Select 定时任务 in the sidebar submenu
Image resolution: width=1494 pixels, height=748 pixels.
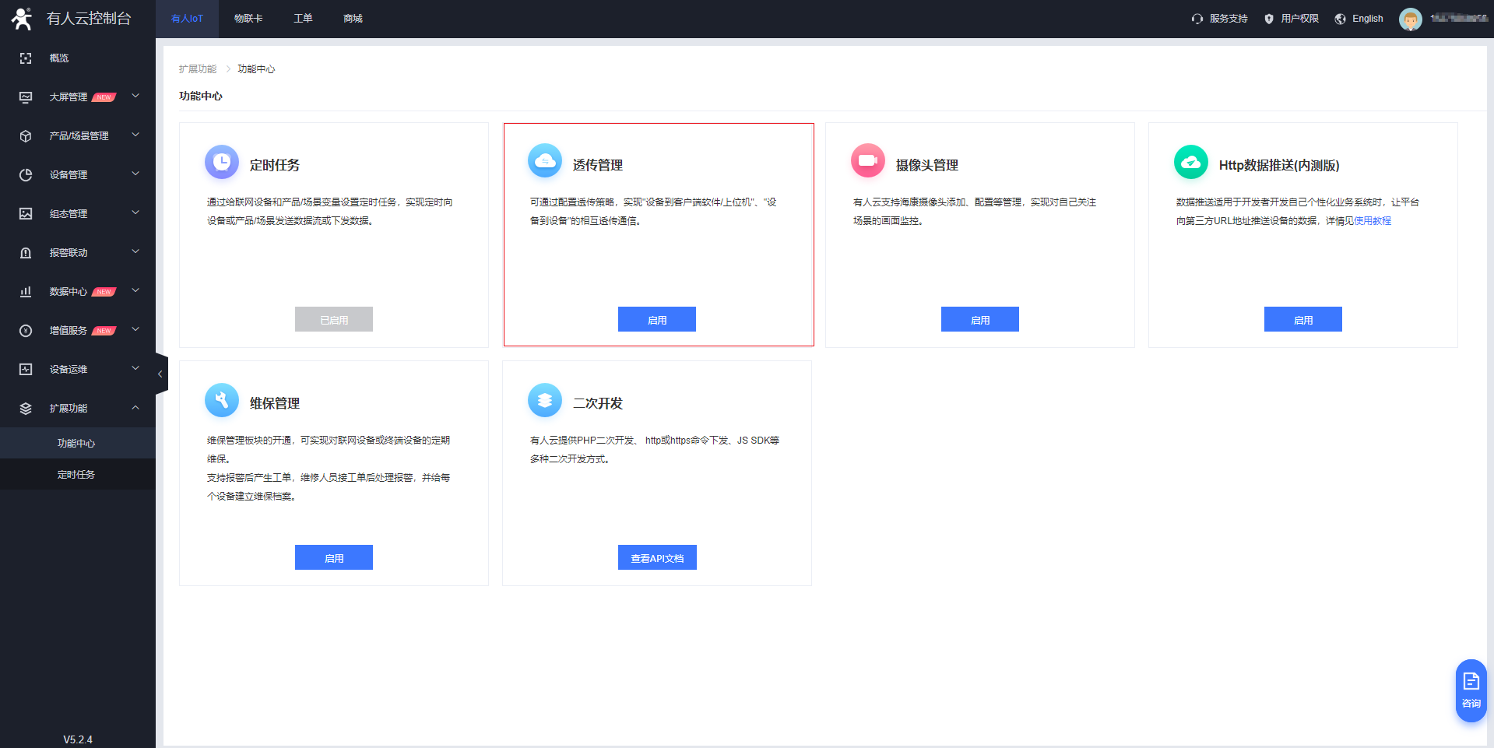click(x=76, y=474)
